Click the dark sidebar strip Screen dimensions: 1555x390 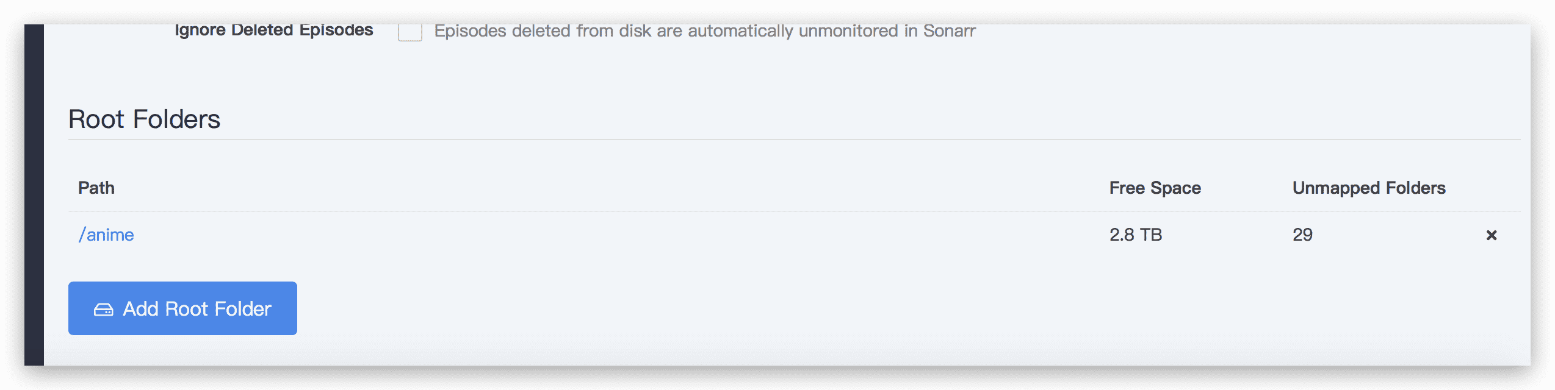(x=34, y=195)
